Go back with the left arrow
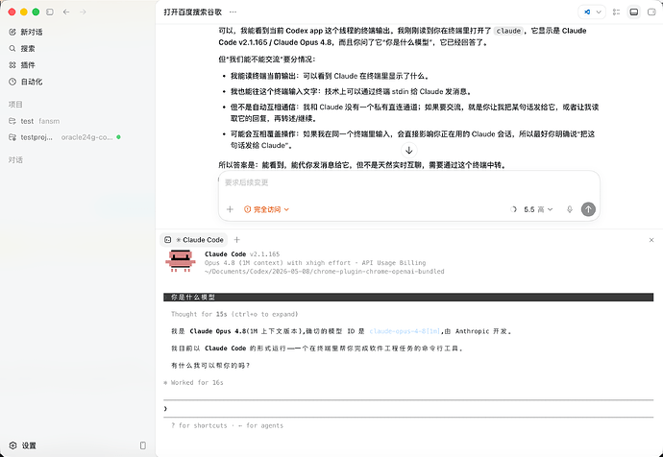Viewport: 663px width, 457px height. (x=66, y=12)
